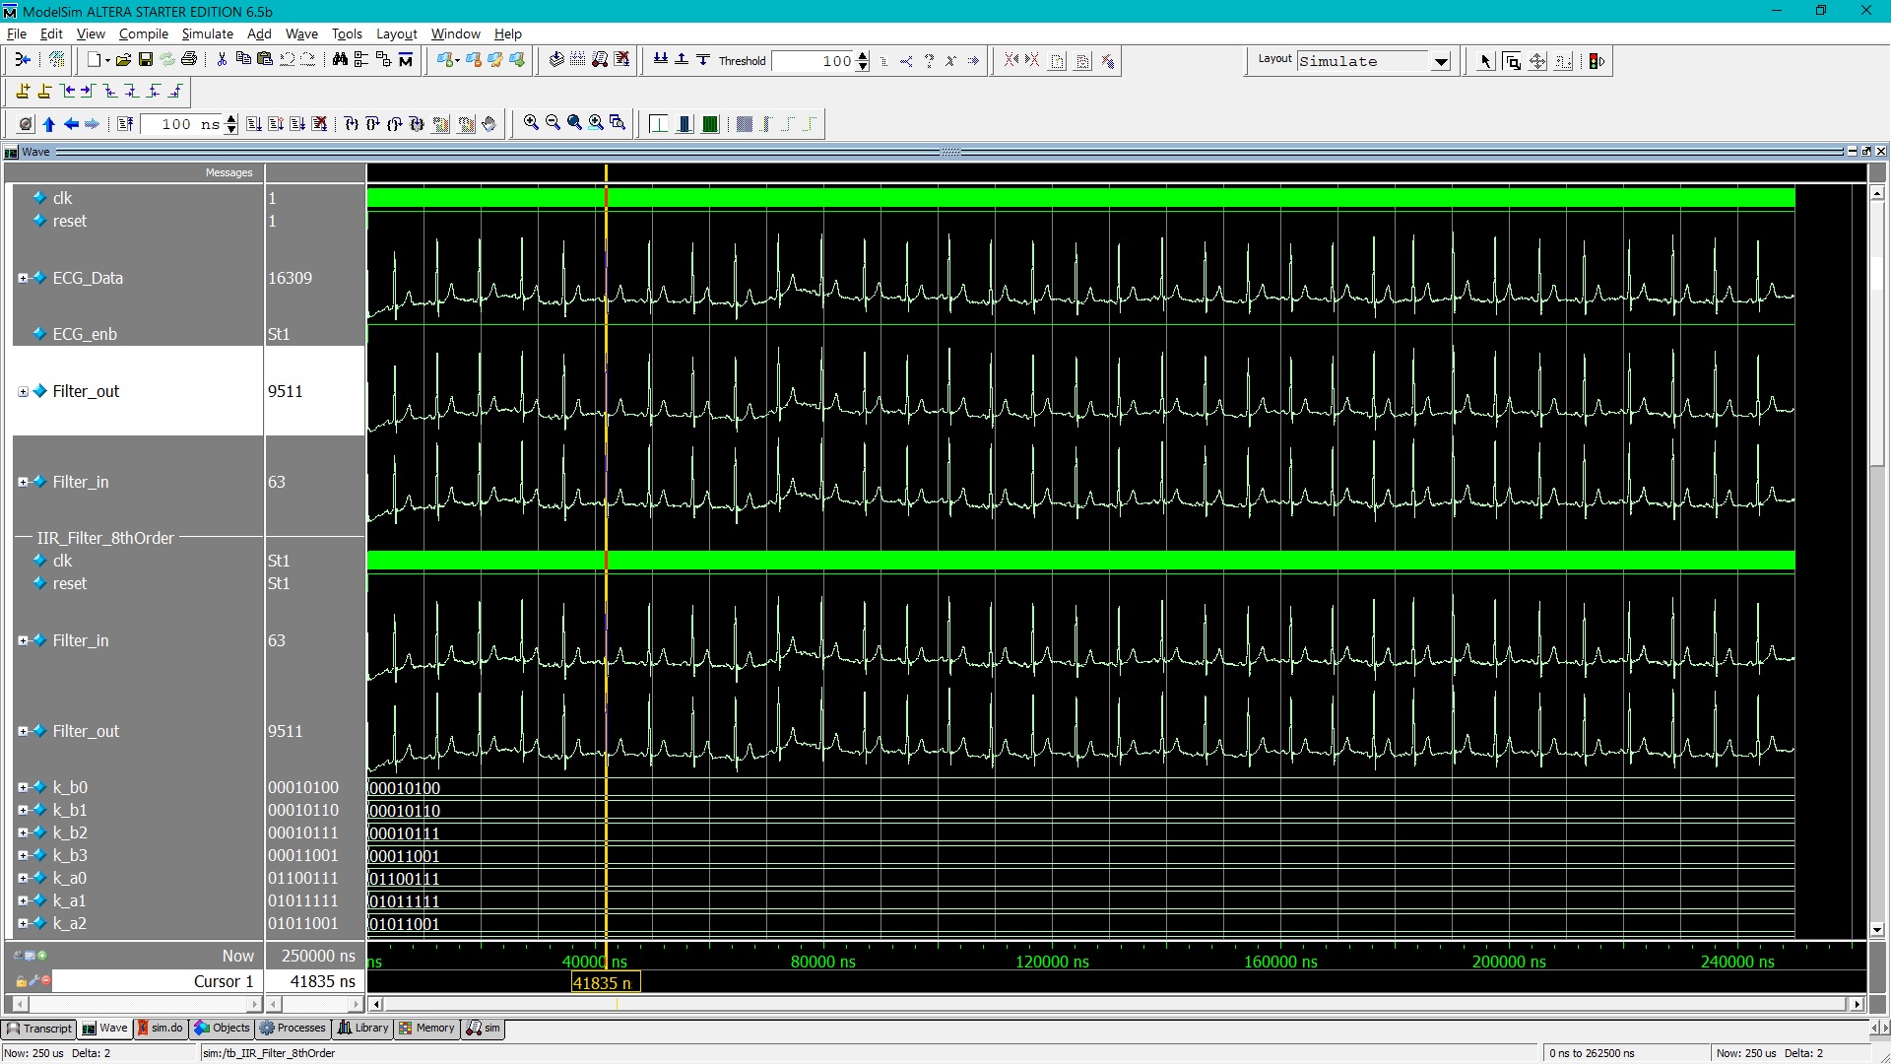This screenshot has height=1064, width=1891.
Task: Switch to the Objects tab
Action: coord(223,1028)
